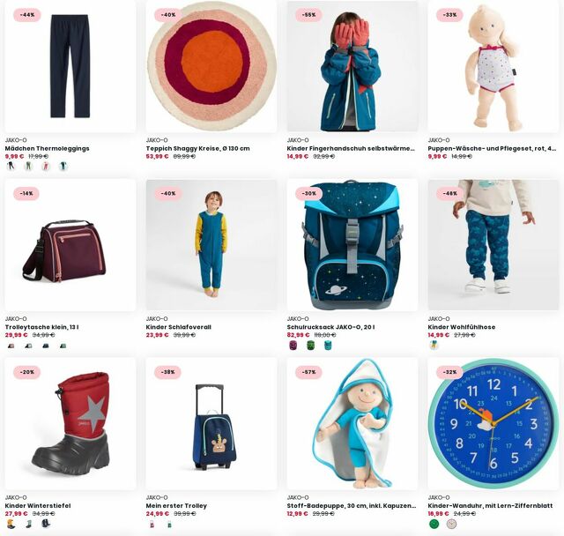Screen dimensions: 564x536
Task: Open the blue wall clock product image
Action: point(493,424)
